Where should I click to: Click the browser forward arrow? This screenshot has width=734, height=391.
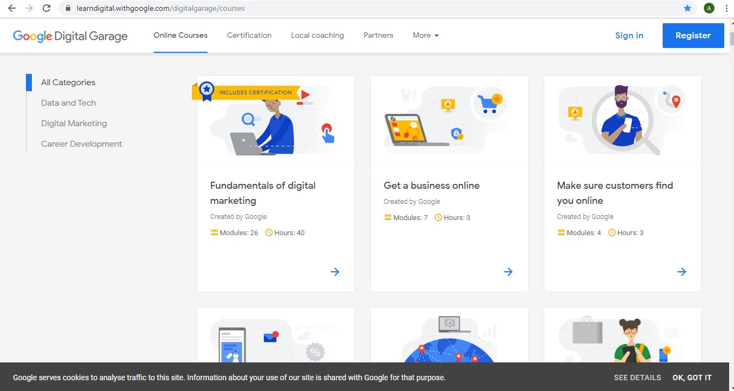tap(29, 8)
